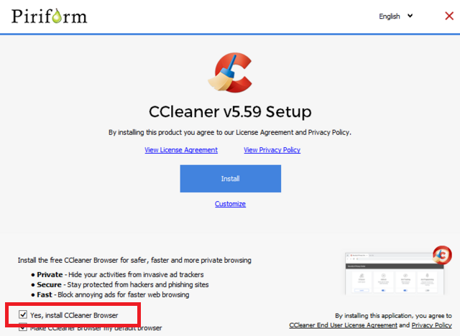Click the Private bullet feature text

point(120,274)
